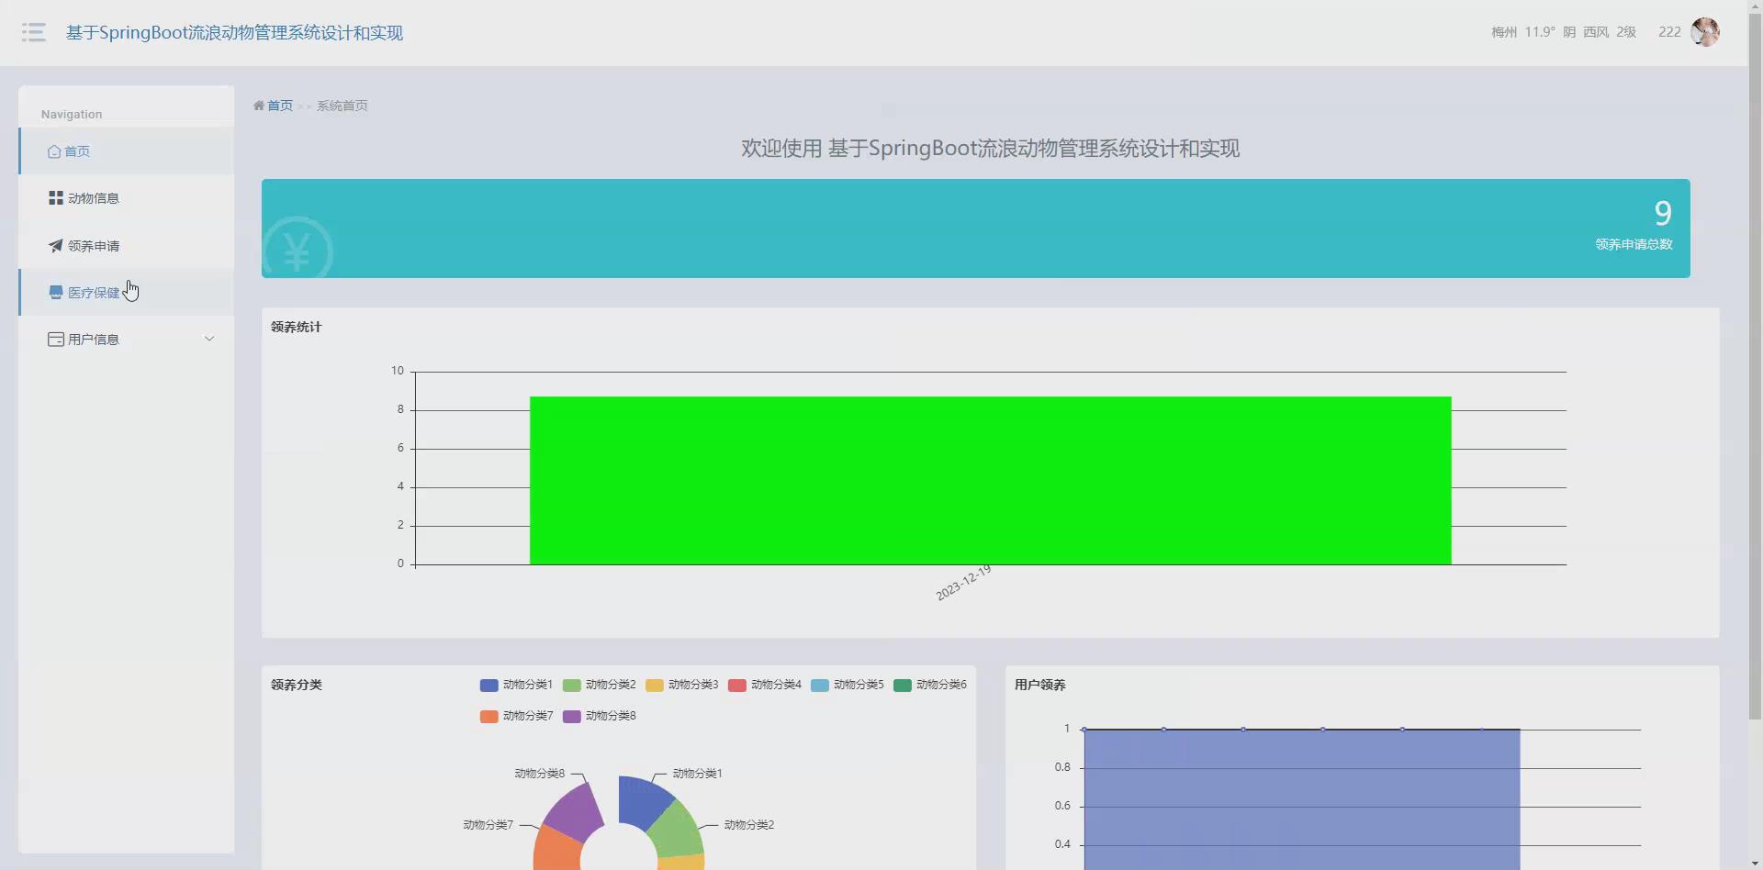Toggle 动物分类8 legend entry

(599, 717)
